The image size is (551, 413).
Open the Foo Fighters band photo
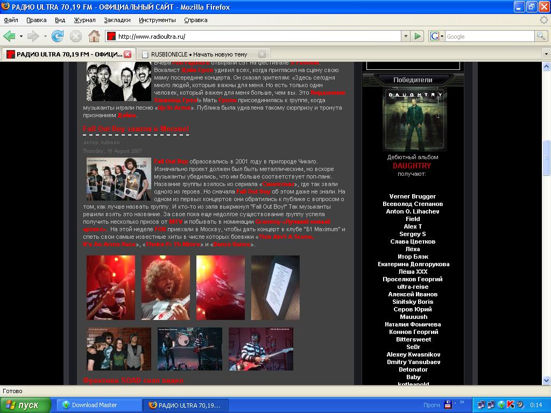pyautogui.click(x=119, y=82)
